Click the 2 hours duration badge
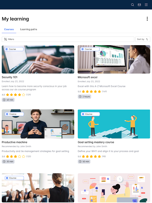 click(84, 97)
